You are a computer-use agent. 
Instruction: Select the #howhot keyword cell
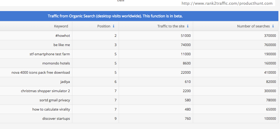click(63, 36)
